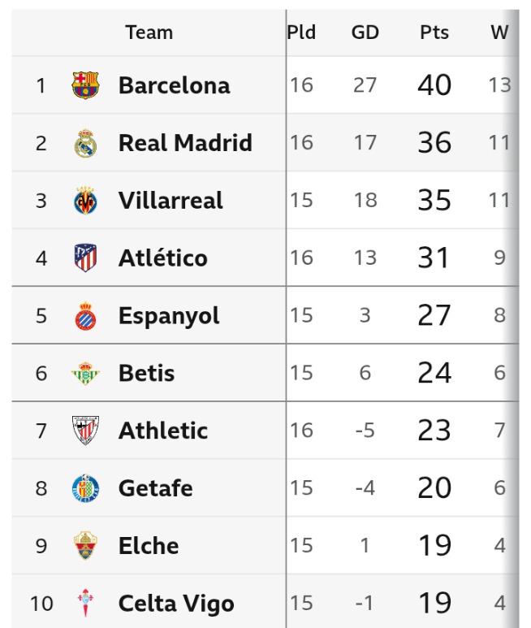Image resolution: width=531 pixels, height=628 pixels.
Task: Open the Barcelona team link
Action: coord(174,85)
